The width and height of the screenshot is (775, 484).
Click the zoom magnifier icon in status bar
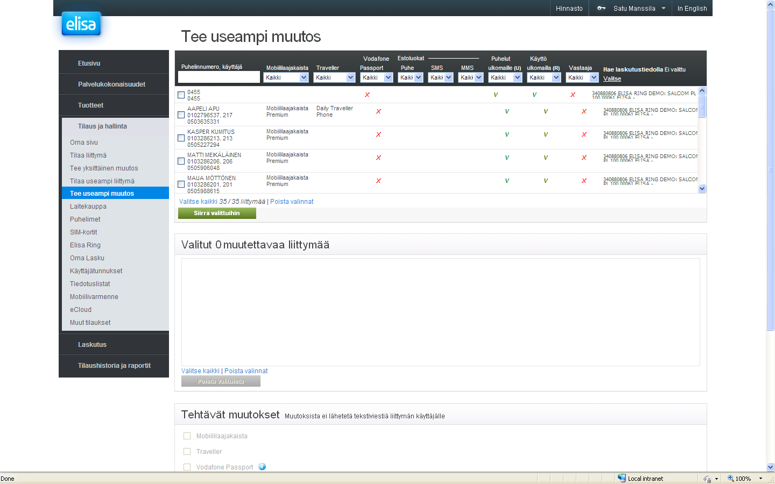coord(731,478)
